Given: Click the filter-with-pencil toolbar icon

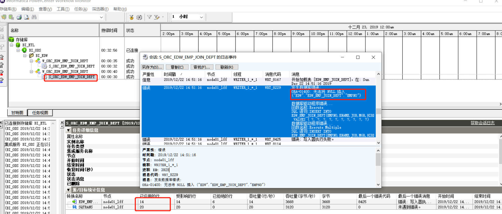Looking at the screenshot, I should pyautogui.click(x=157, y=17).
